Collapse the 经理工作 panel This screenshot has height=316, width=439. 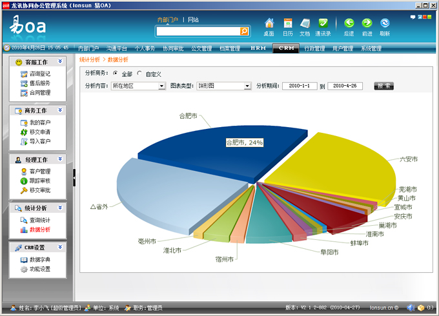[x=60, y=159]
